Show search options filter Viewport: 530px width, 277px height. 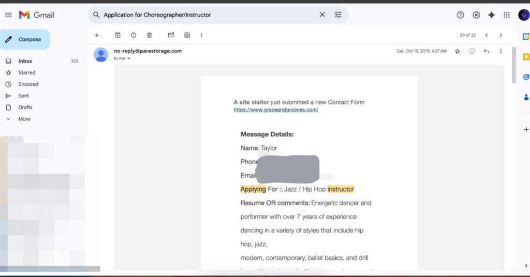pos(338,15)
